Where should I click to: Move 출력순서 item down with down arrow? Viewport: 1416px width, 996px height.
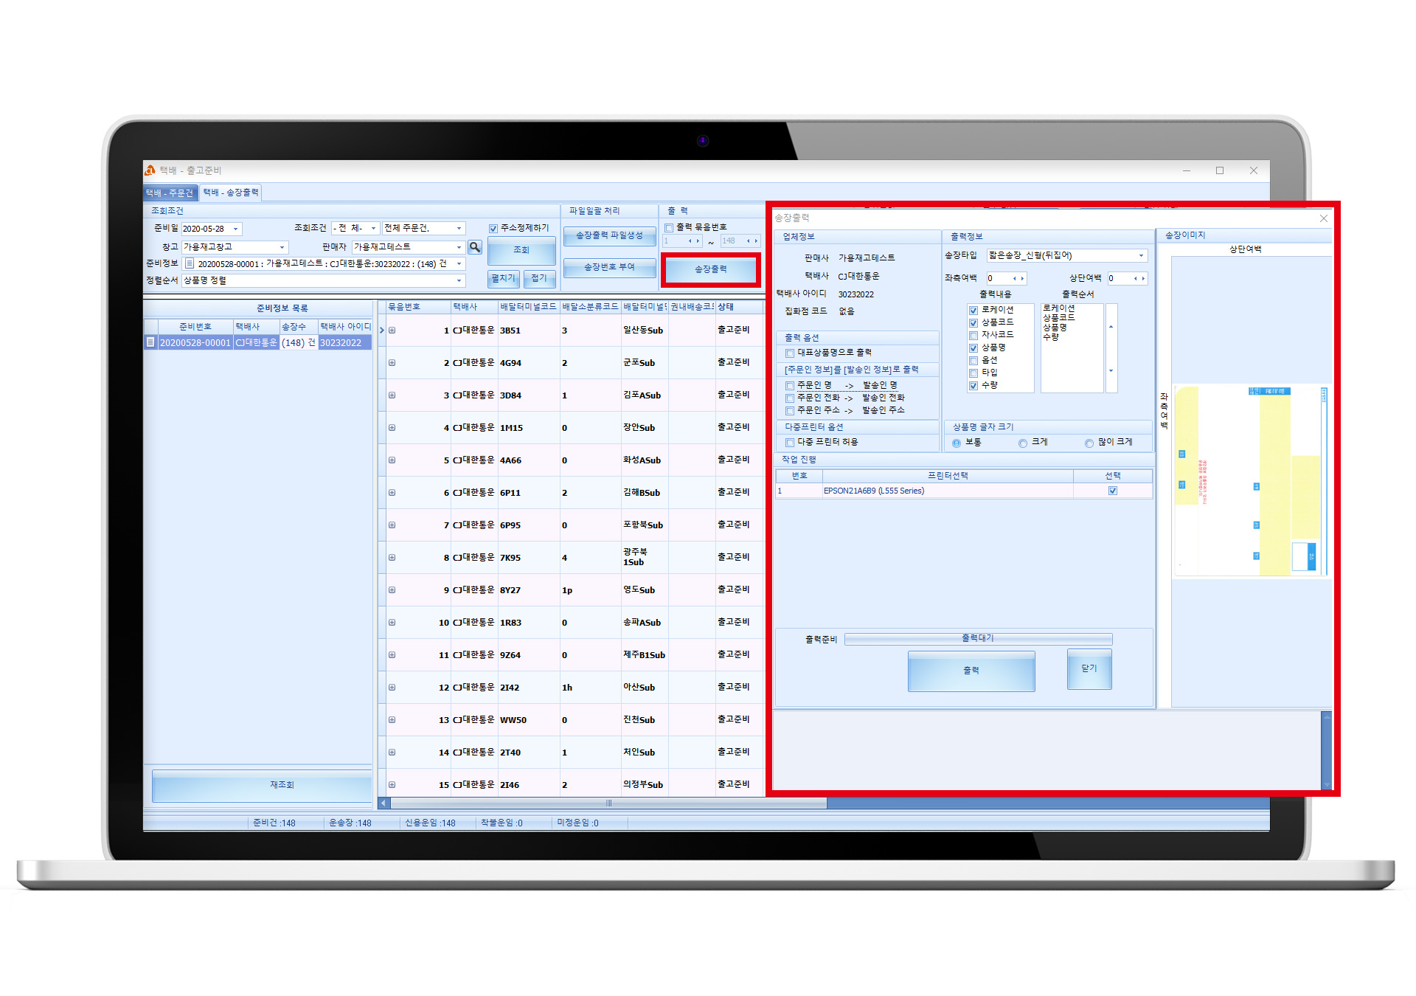pyautogui.click(x=1111, y=371)
